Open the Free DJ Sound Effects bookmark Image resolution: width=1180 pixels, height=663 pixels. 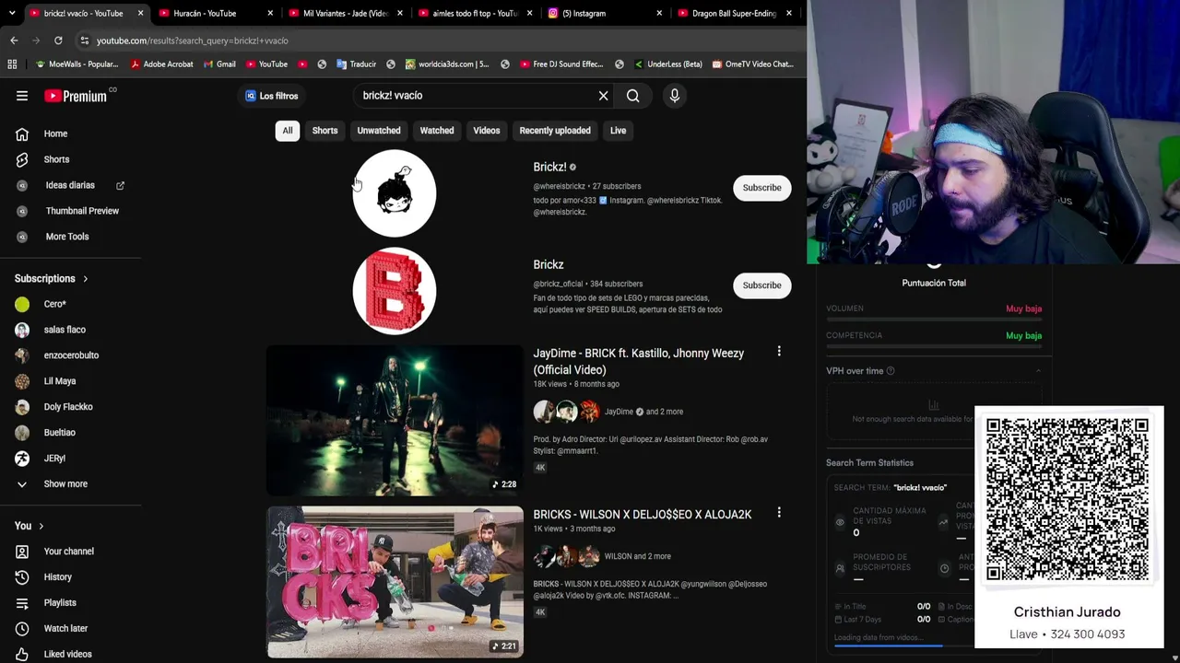560,64
